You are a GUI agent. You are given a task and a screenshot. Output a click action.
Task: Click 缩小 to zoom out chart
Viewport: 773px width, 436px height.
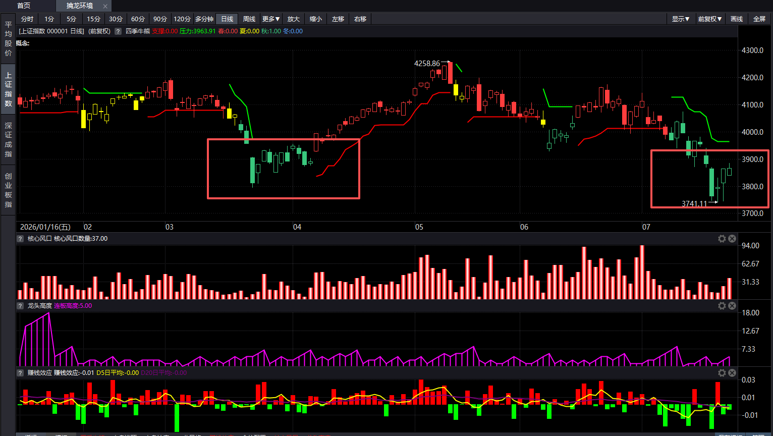coord(316,19)
